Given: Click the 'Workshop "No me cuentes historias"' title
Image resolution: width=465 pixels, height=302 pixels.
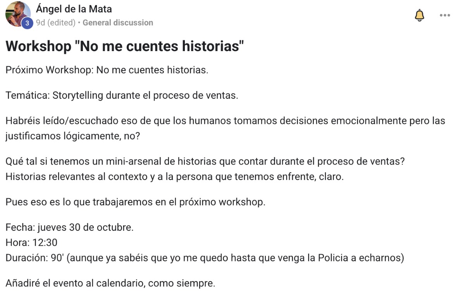Looking at the screenshot, I should pyautogui.click(x=125, y=46).
